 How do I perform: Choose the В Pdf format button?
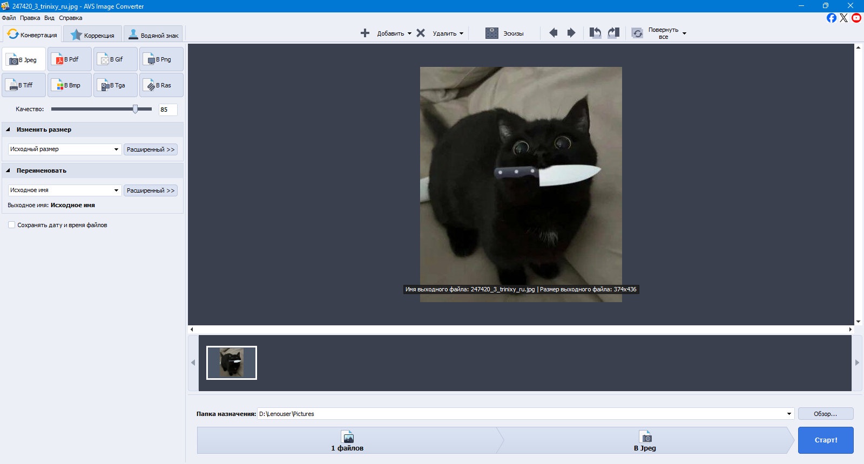(x=70, y=59)
